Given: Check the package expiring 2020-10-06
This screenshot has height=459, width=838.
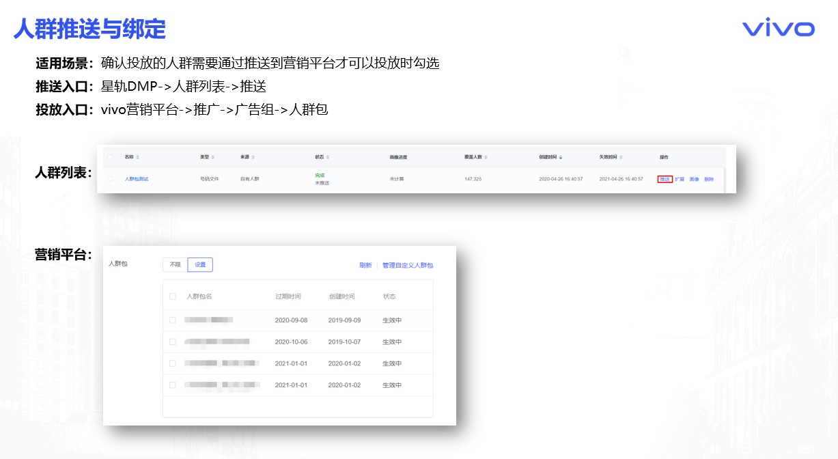Looking at the screenshot, I should [173, 342].
